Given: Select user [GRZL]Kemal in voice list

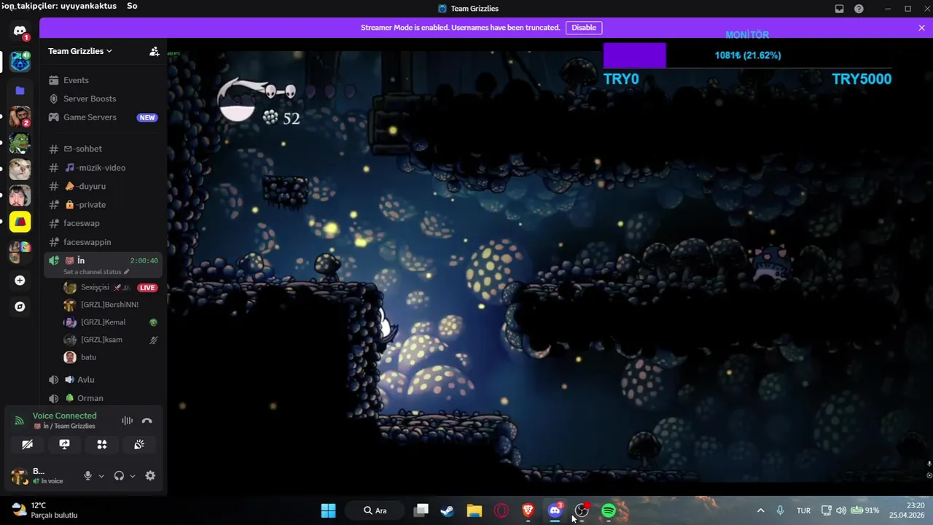Looking at the screenshot, I should [109, 322].
